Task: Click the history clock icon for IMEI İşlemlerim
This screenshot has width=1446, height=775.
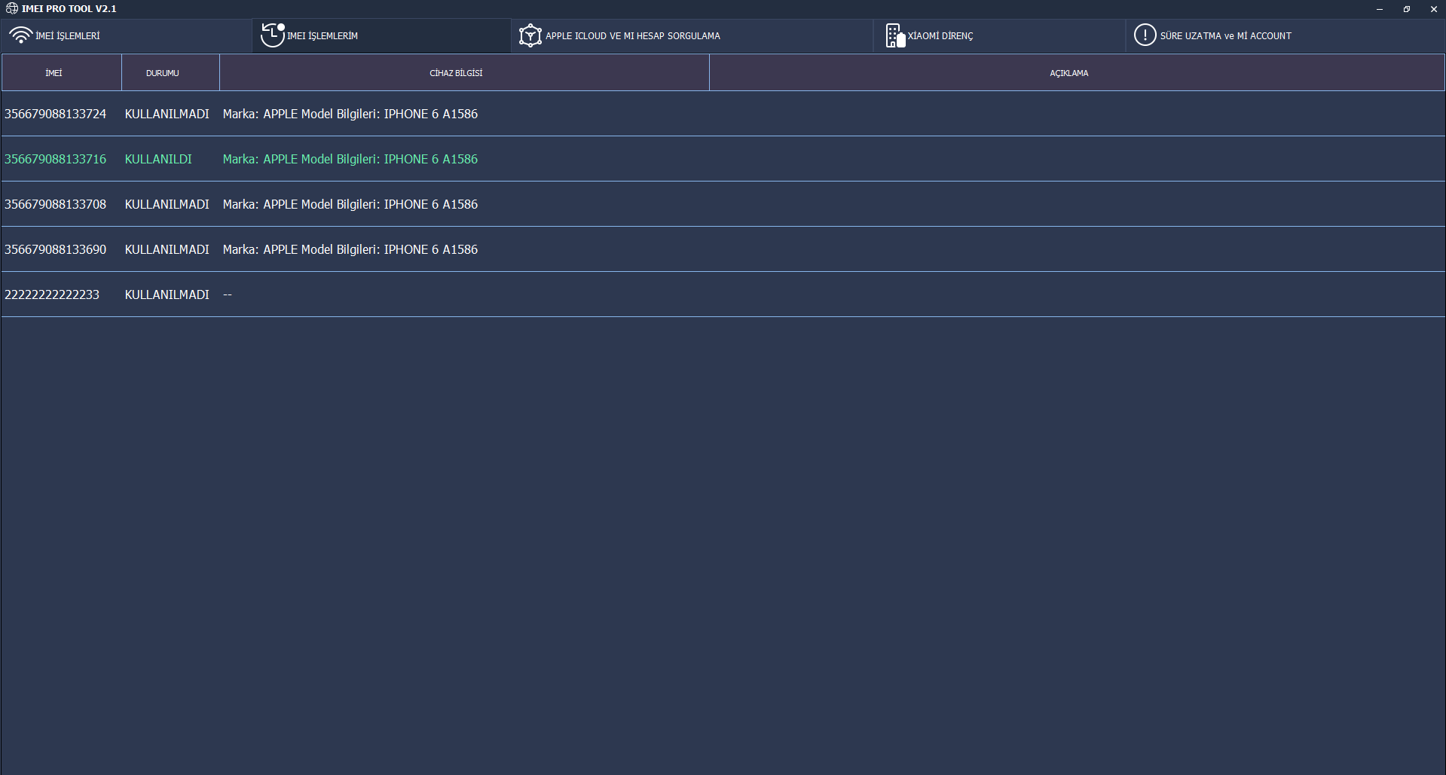Action: click(x=272, y=35)
